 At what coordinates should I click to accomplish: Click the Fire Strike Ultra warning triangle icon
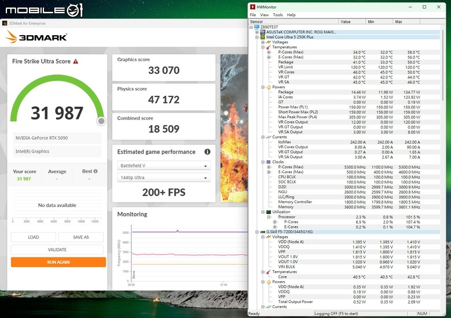[x=76, y=61]
